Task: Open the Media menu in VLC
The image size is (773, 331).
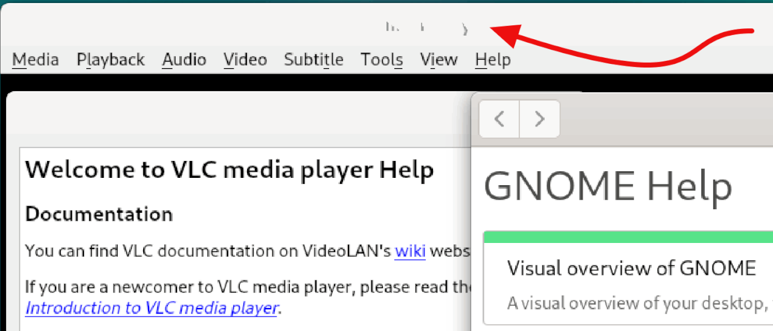Action: [36, 60]
